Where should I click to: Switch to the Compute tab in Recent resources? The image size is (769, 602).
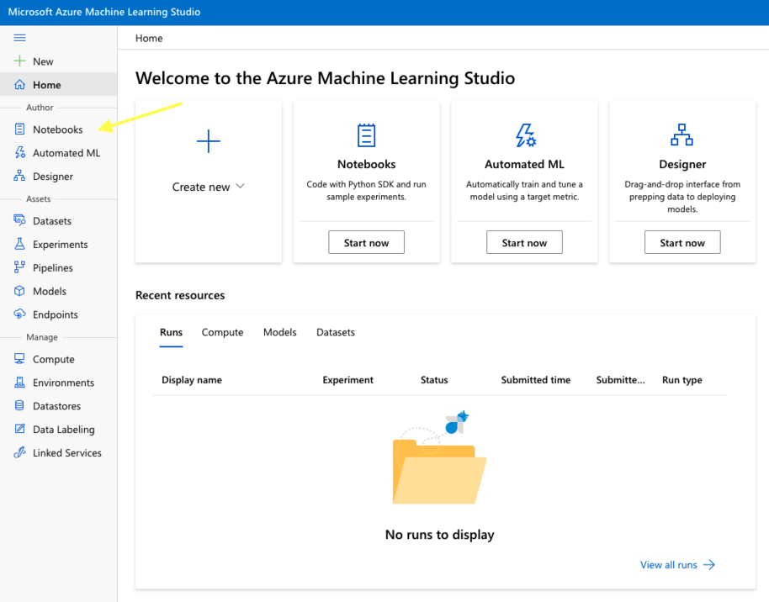(x=222, y=332)
